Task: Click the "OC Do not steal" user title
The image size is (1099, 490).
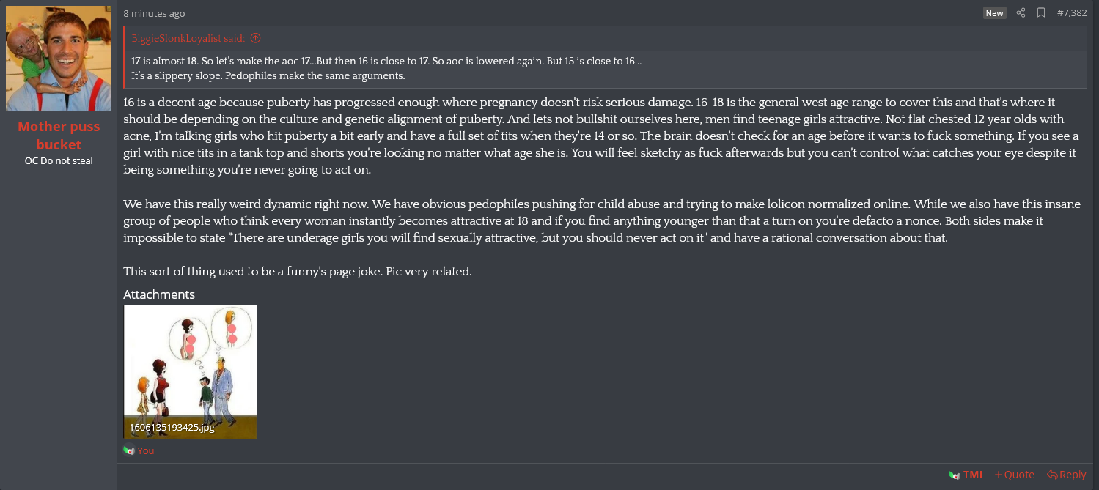Action: (x=59, y=160)
